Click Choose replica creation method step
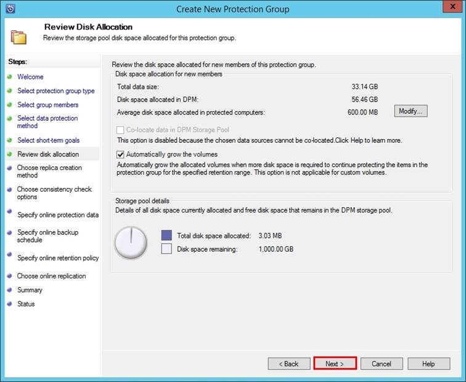 (49, 171)
